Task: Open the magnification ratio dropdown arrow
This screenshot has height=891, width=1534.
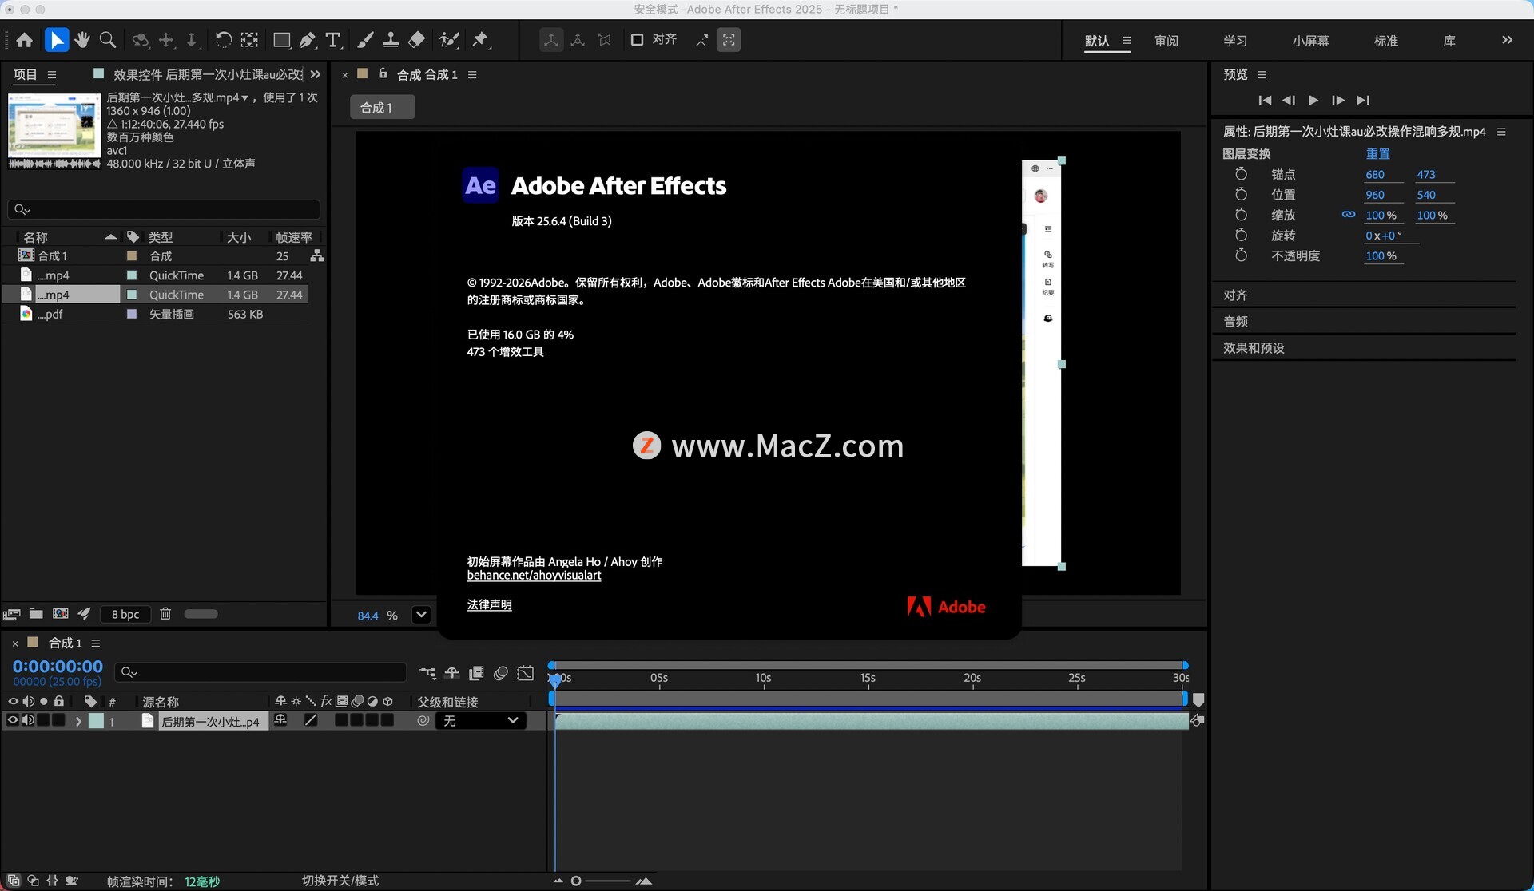Action: tap(421, 615)
